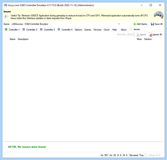The height and width of the screenshot is (160, 167).
Task: Select the Controller 3 tab
Action: click(x=47, y=30)
